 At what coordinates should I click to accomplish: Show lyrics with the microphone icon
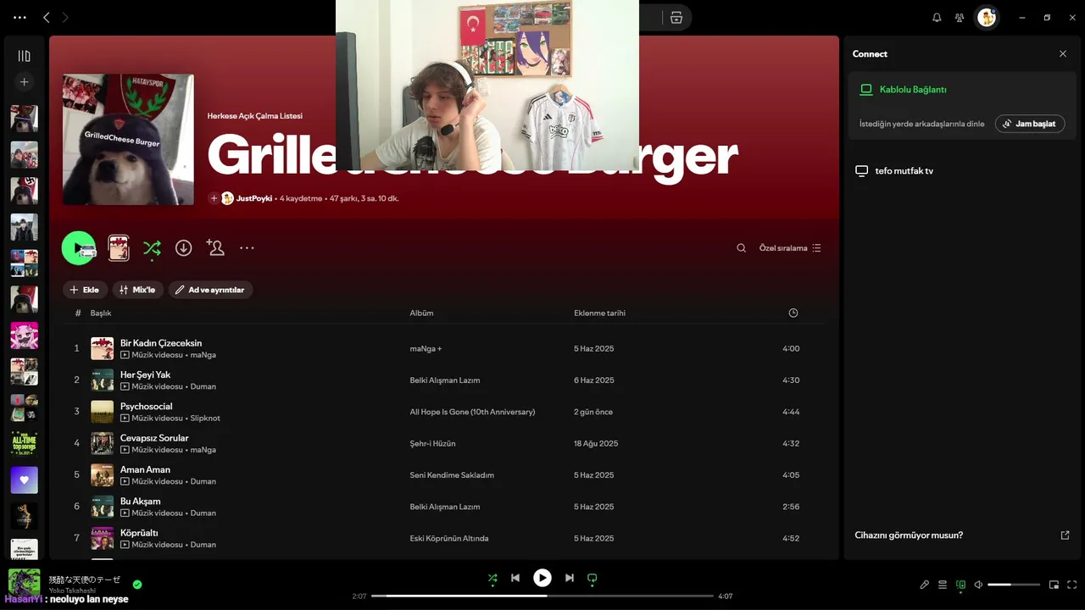click(925, 585)
